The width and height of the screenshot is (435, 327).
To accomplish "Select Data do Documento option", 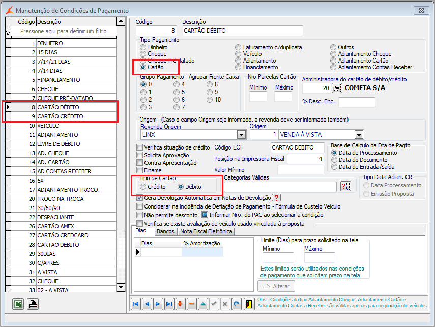I will (x=359, y=160).
